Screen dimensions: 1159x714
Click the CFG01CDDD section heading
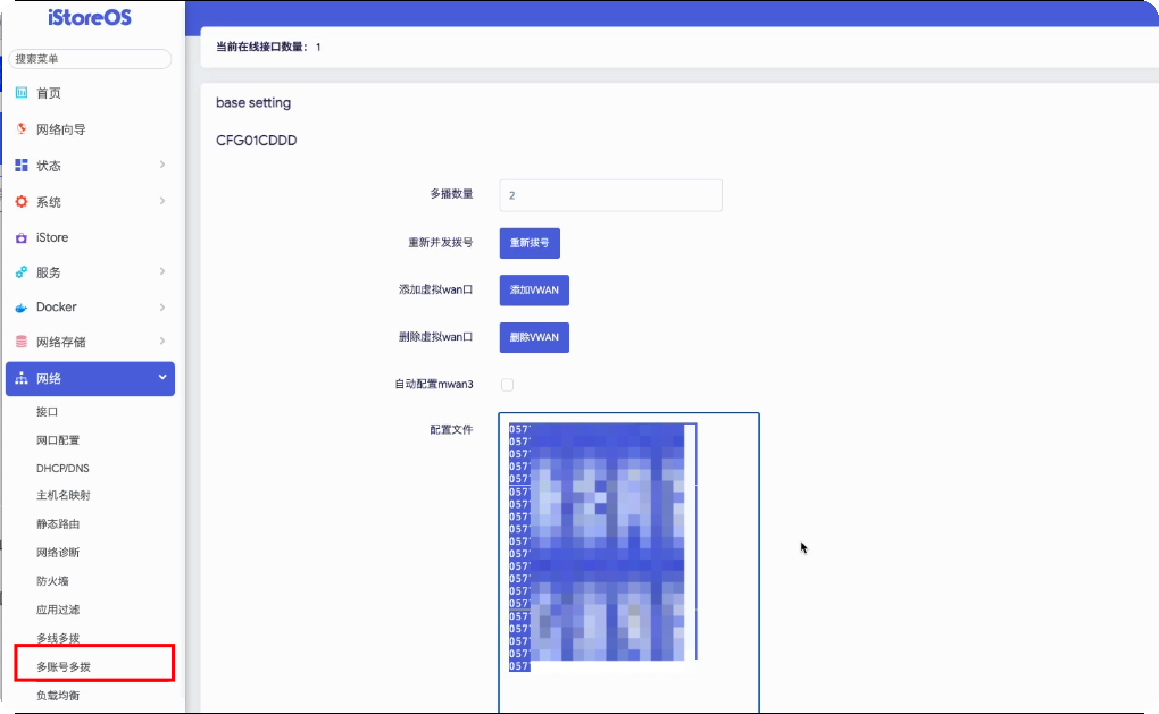point(256,140)
